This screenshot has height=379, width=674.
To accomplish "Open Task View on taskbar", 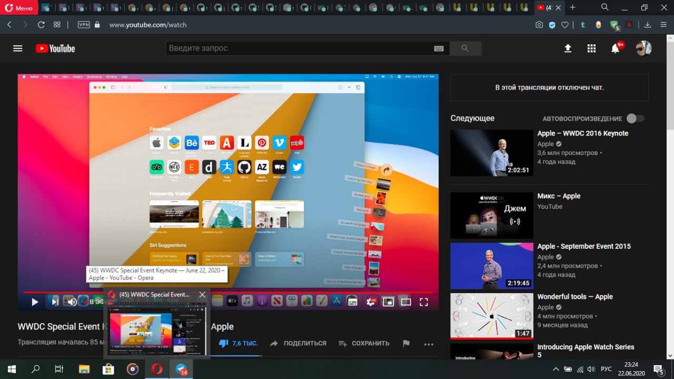I will click(x=60, y=369).
